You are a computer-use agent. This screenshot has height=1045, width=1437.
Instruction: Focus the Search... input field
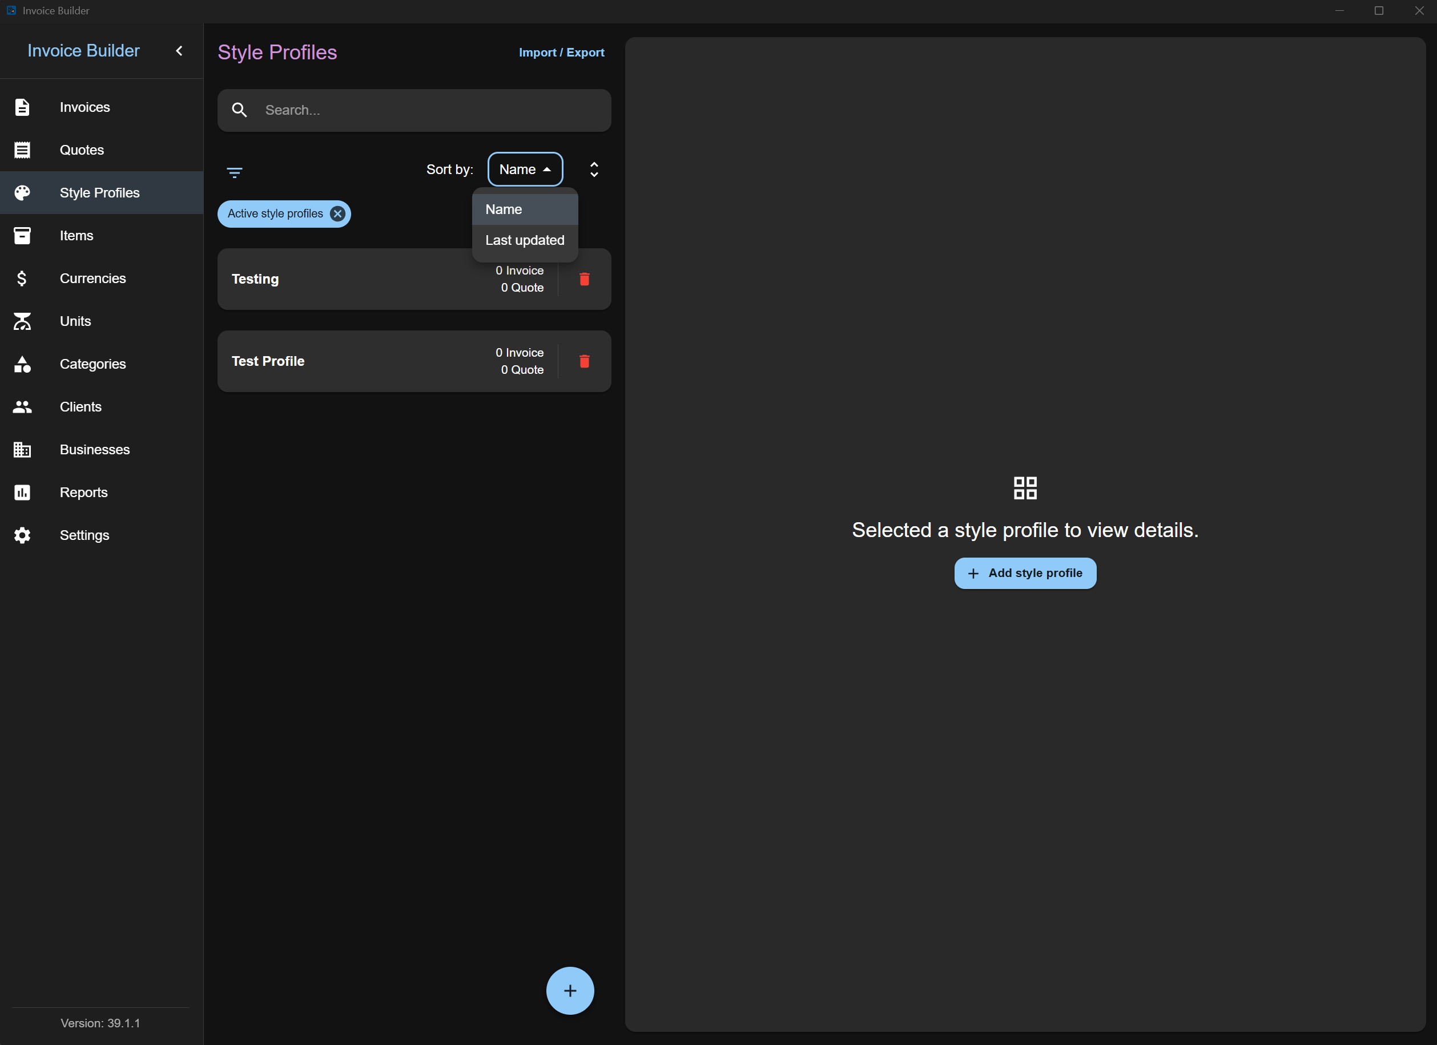tap(414, 110)
